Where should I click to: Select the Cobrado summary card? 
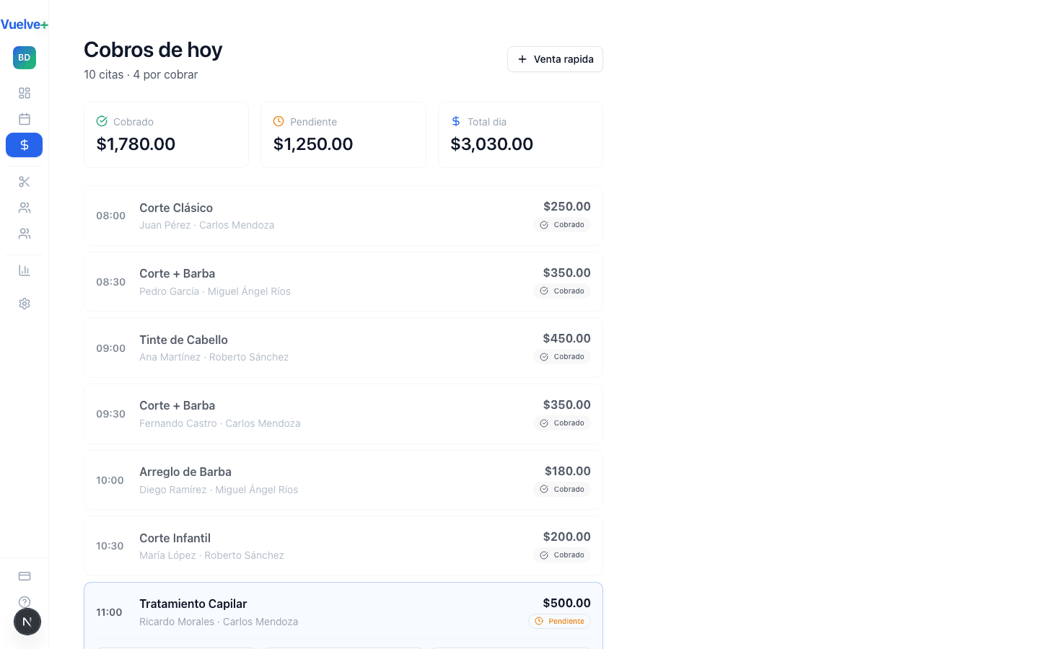click(166, 135)
